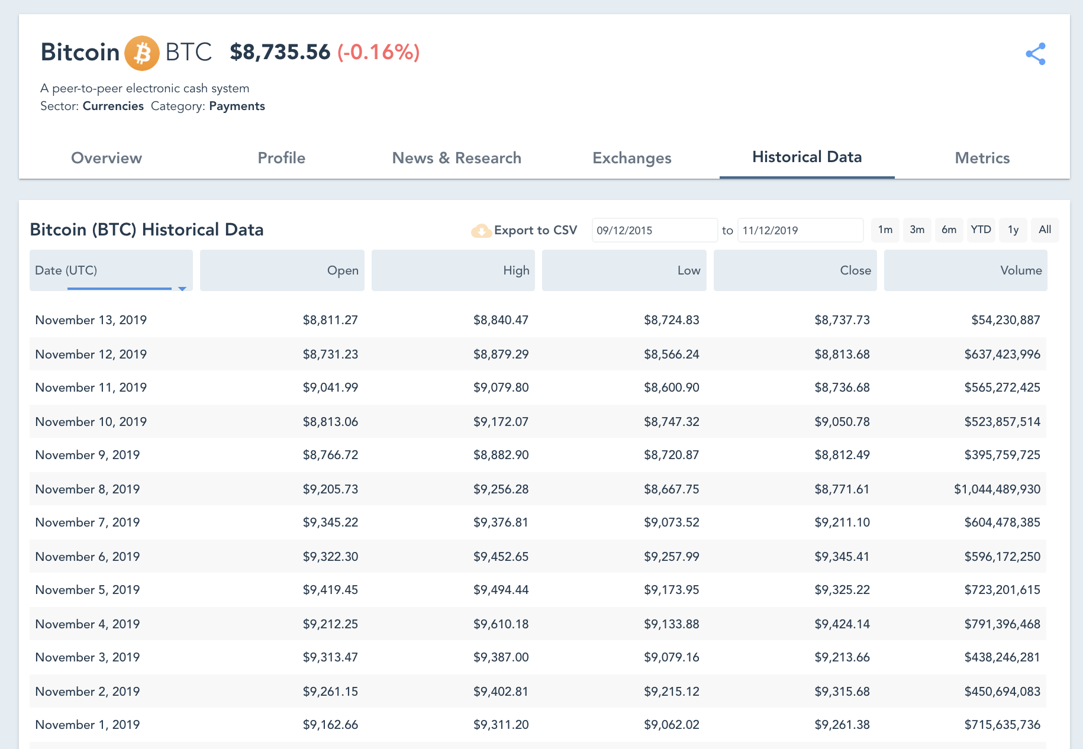Select the 1y range button
Viewport: 1083px width, 749px height.
coord(1013,230)
